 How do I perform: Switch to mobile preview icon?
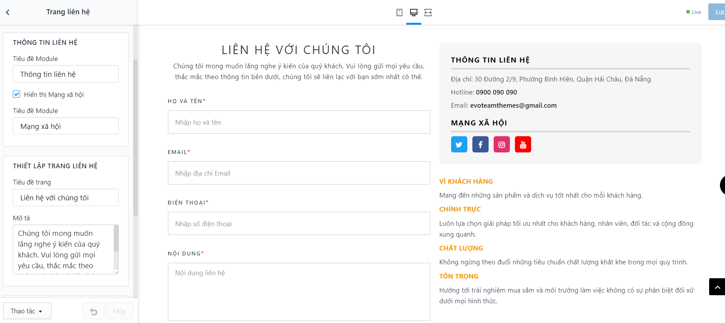(x=399, y=12)
